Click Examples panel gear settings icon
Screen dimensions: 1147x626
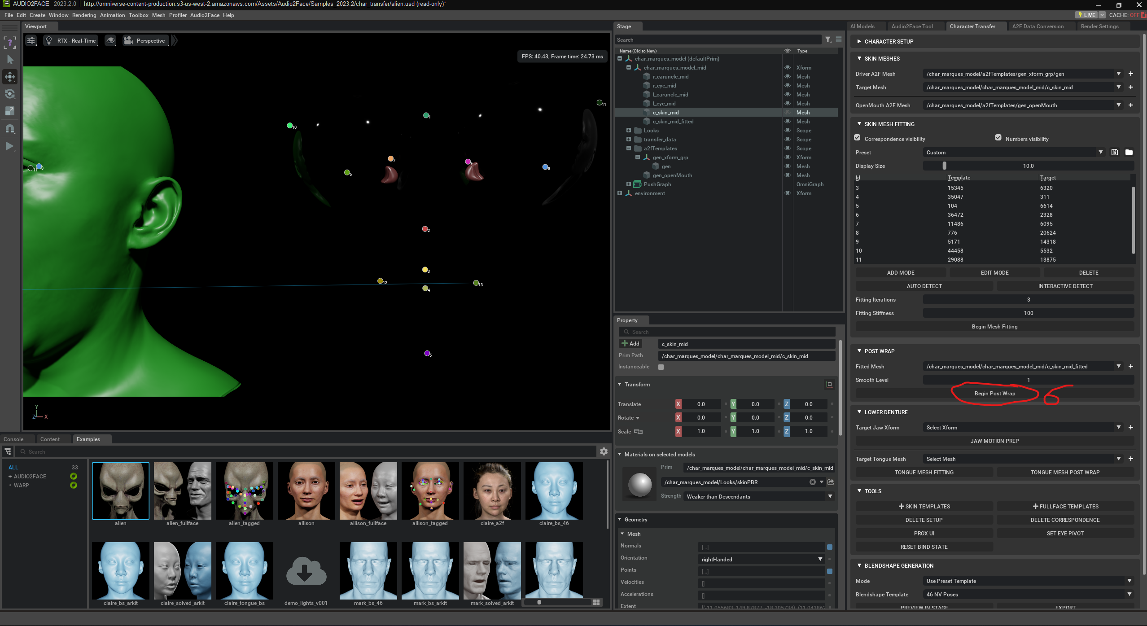coord(604,451)
